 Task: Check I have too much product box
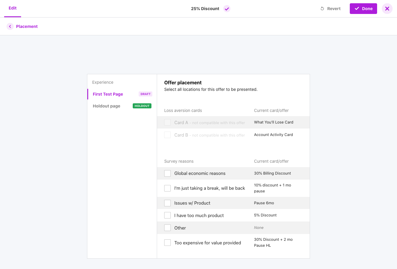tap(167, 215)
